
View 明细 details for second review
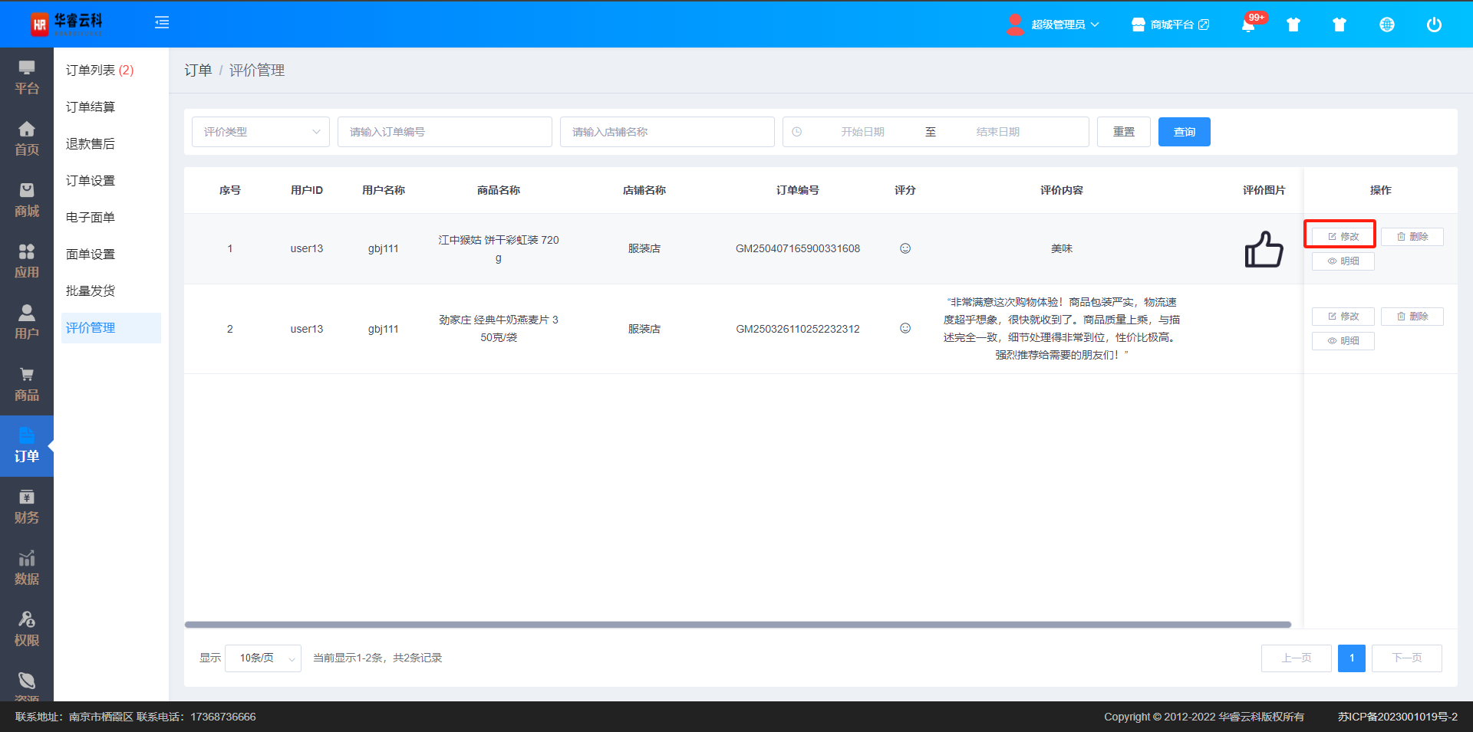click(1343, 341)
